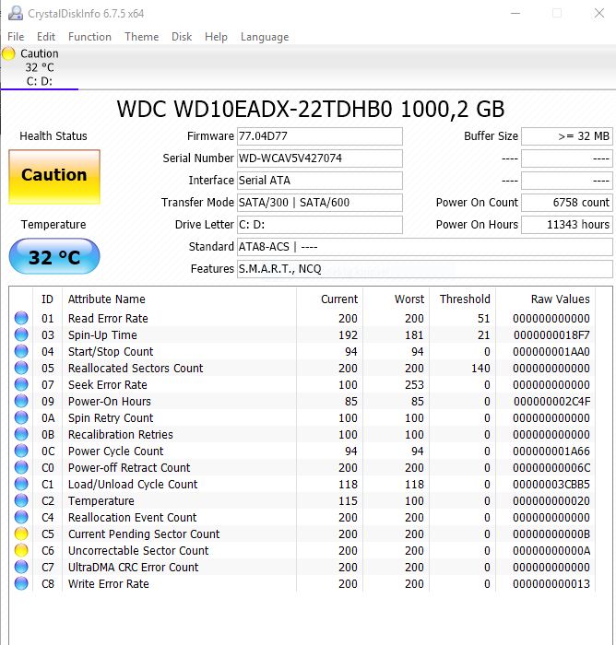The height and width of the screenshot is (645, 616).
Task: Click status icon for Start/Stop Count
Action: tap(21, 351)
